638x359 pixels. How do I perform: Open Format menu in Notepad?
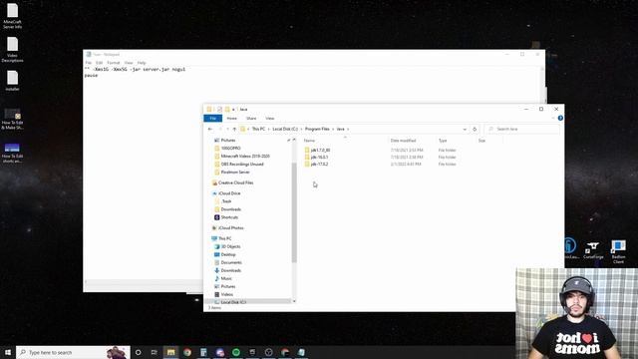coord(114,63)
